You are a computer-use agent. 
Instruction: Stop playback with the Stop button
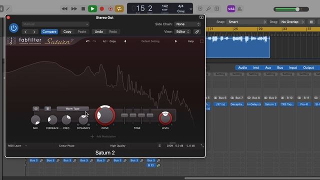pyautogui.click(x=83, y=9)
